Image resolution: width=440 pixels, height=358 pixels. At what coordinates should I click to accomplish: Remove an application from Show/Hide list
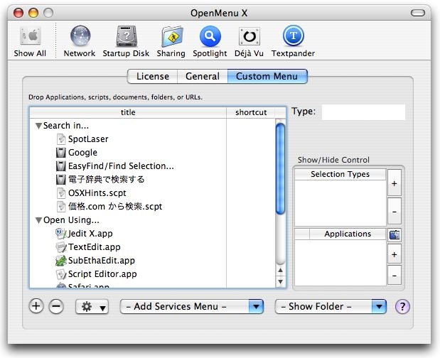pos(395,276)
